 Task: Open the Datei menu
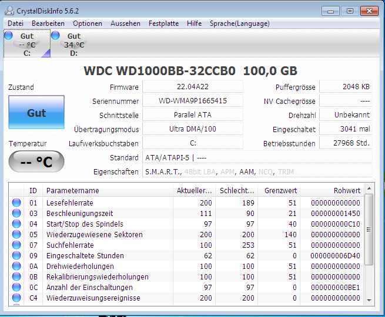tap(15, 23)
